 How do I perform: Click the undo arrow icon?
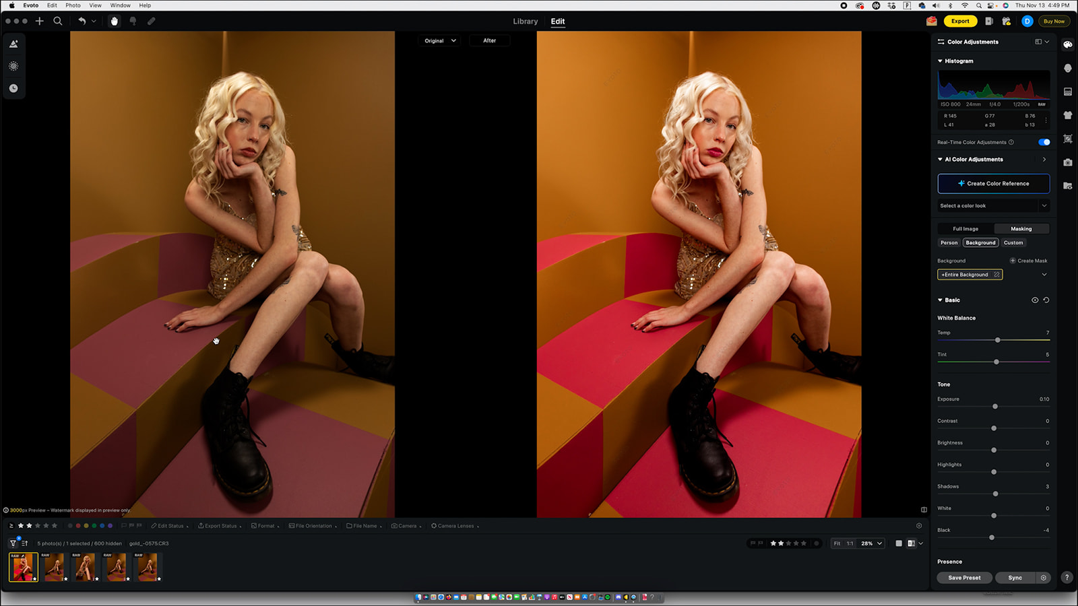point(82,21)
